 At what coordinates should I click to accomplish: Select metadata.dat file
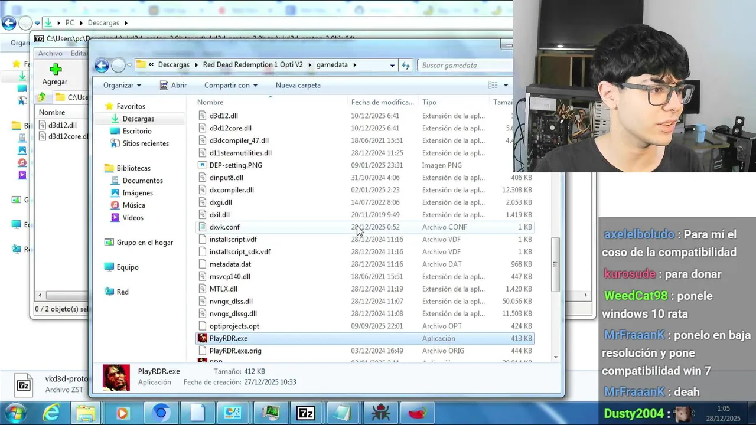pyautogui.click(x=230, y=264)
